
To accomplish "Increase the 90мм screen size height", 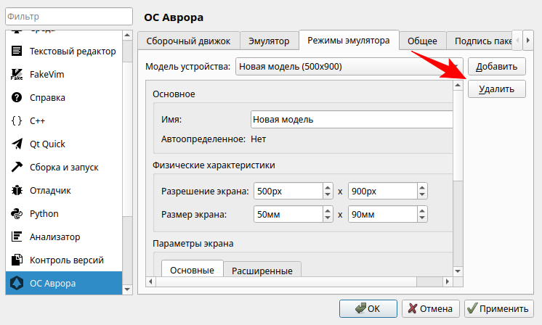I will [x=422, y=210].
